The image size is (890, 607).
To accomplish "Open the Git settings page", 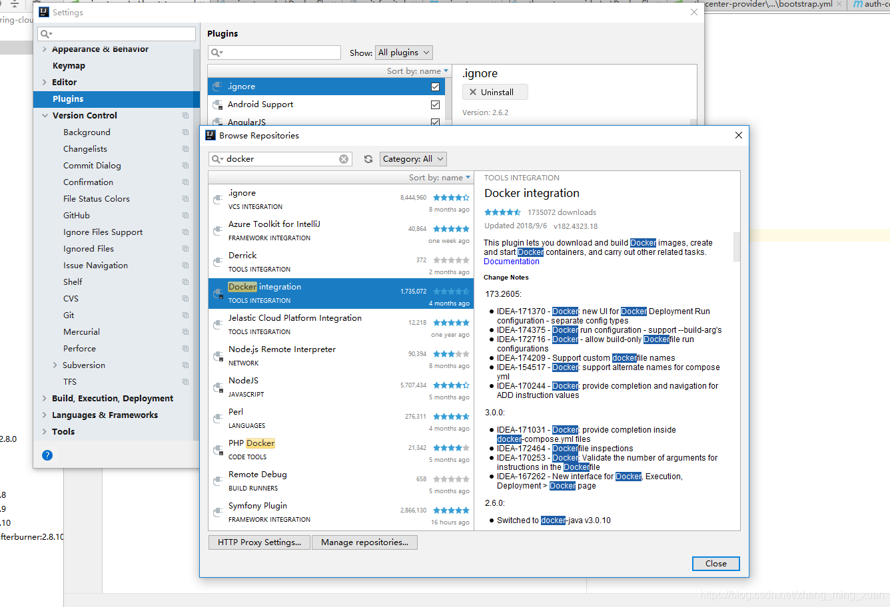I will [x=69, y=315].
